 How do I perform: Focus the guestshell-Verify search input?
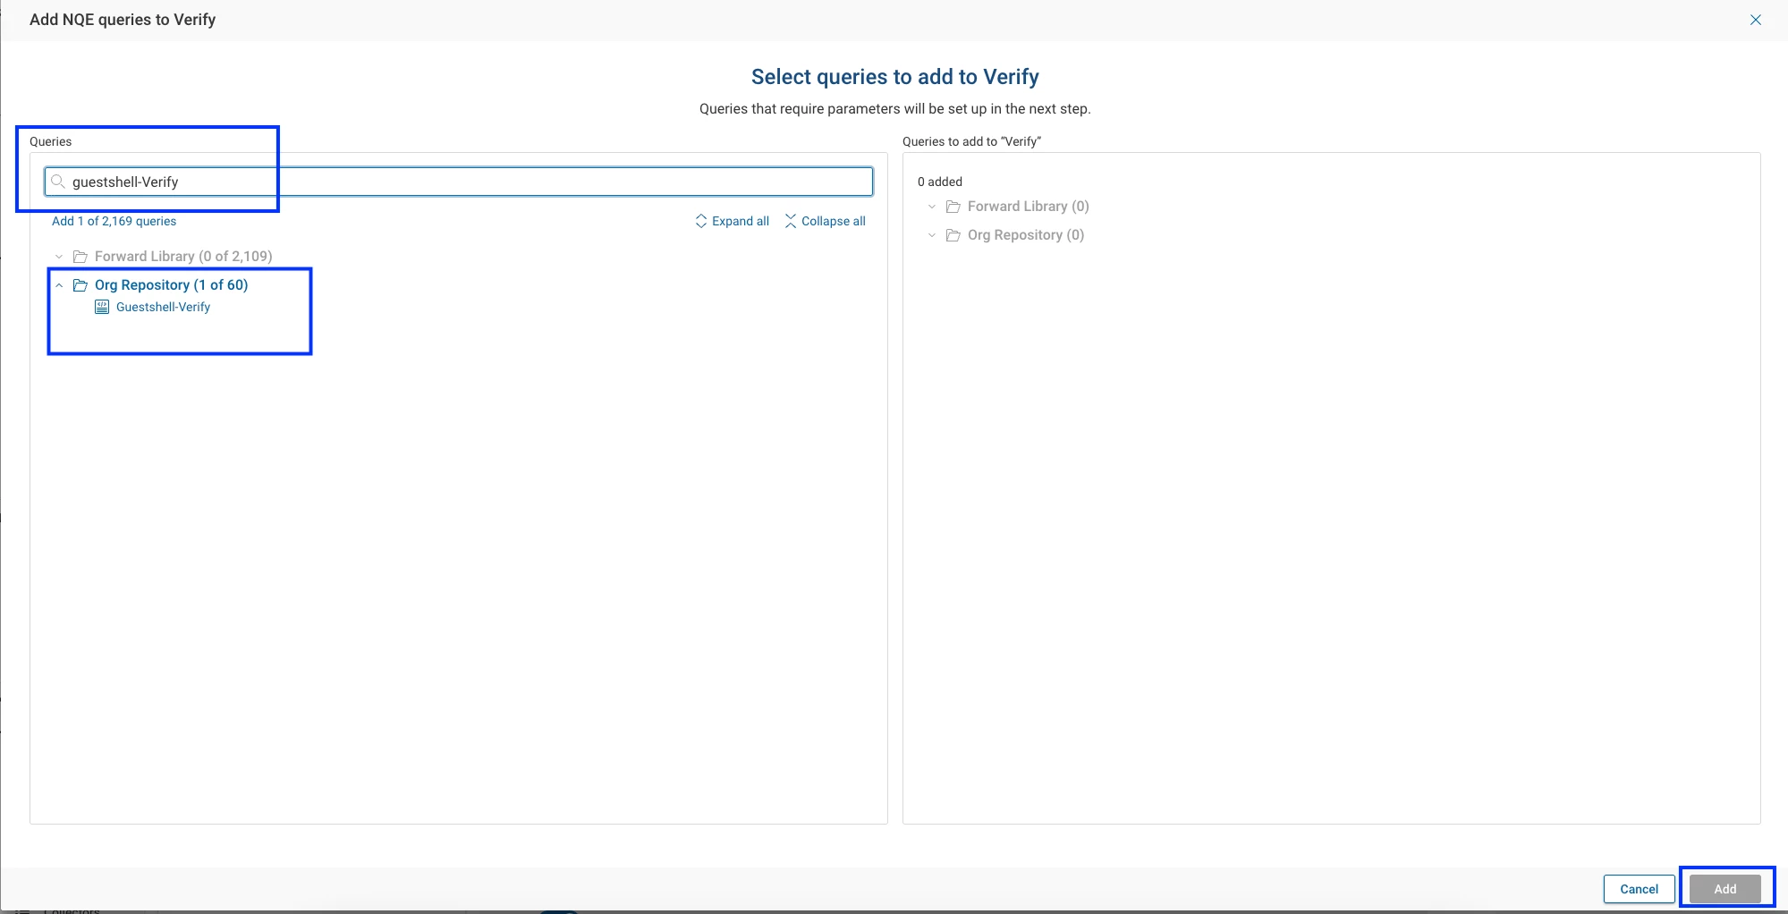point(459,182)
